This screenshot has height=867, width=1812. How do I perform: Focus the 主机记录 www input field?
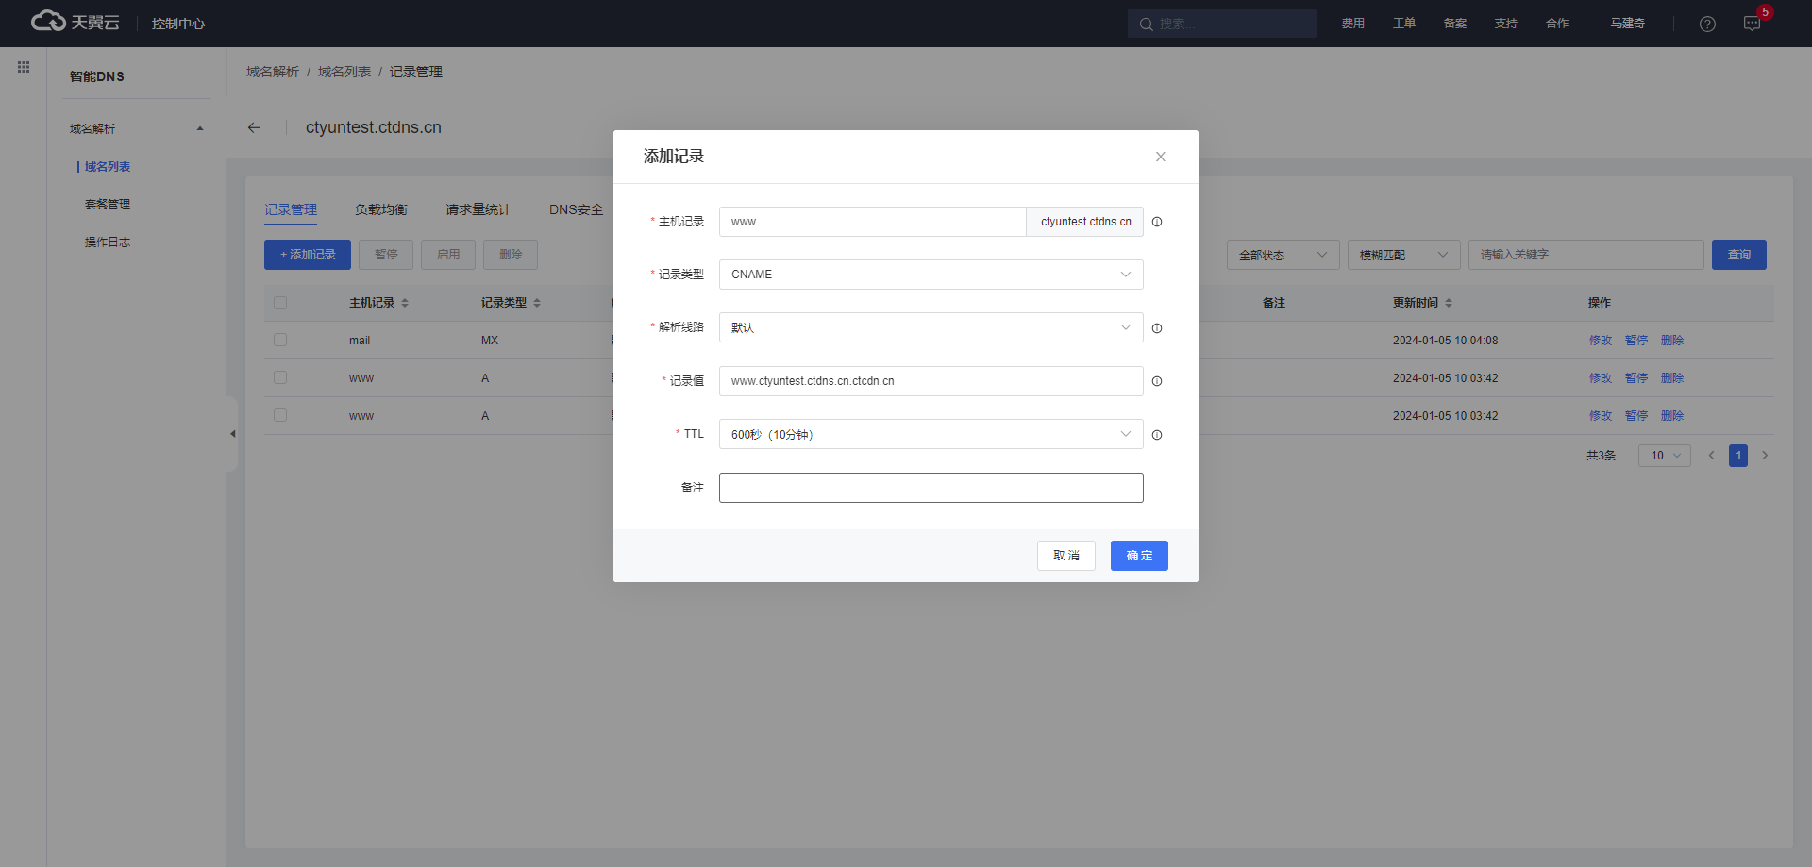click(873, 222)
